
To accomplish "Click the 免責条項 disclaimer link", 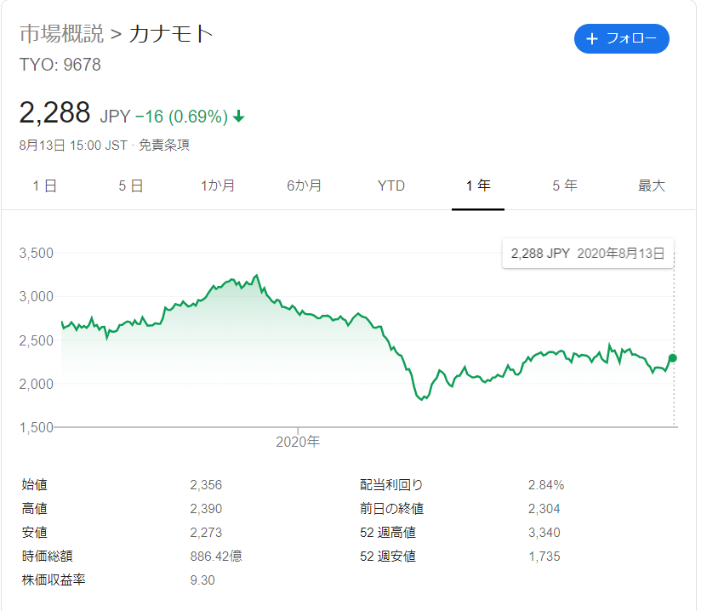I will (x=164, y=145).
